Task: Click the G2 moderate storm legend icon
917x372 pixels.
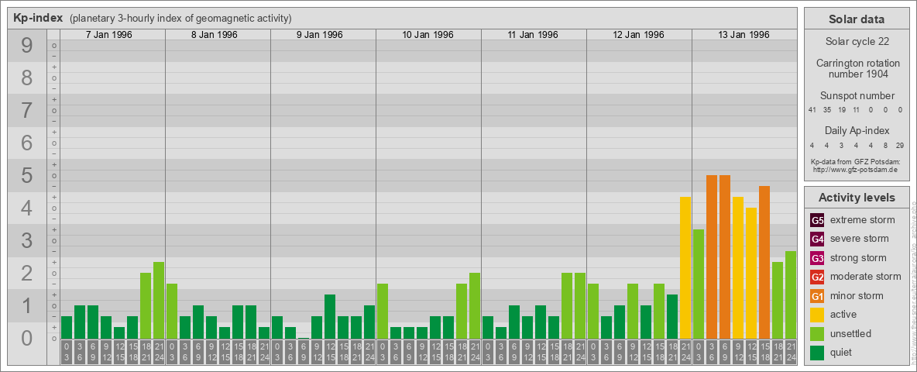Action: click(817, 277)
